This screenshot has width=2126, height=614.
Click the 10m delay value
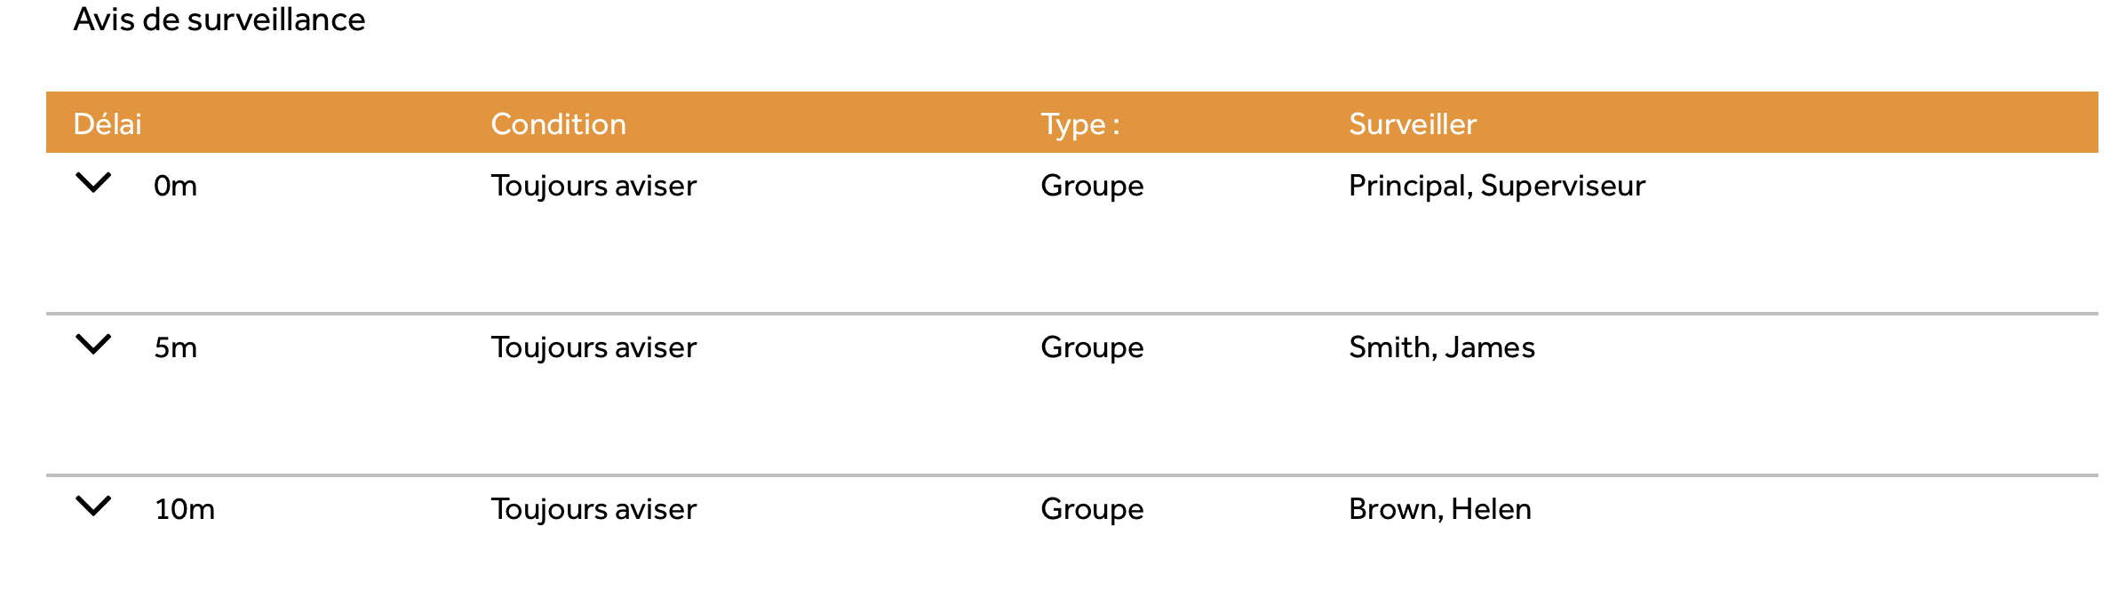click(x=185, y=509)
